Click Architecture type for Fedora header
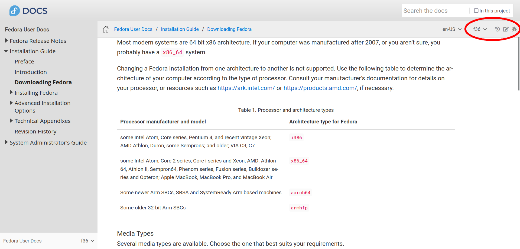This screenshot has height=249, width=520. point(323,122)
